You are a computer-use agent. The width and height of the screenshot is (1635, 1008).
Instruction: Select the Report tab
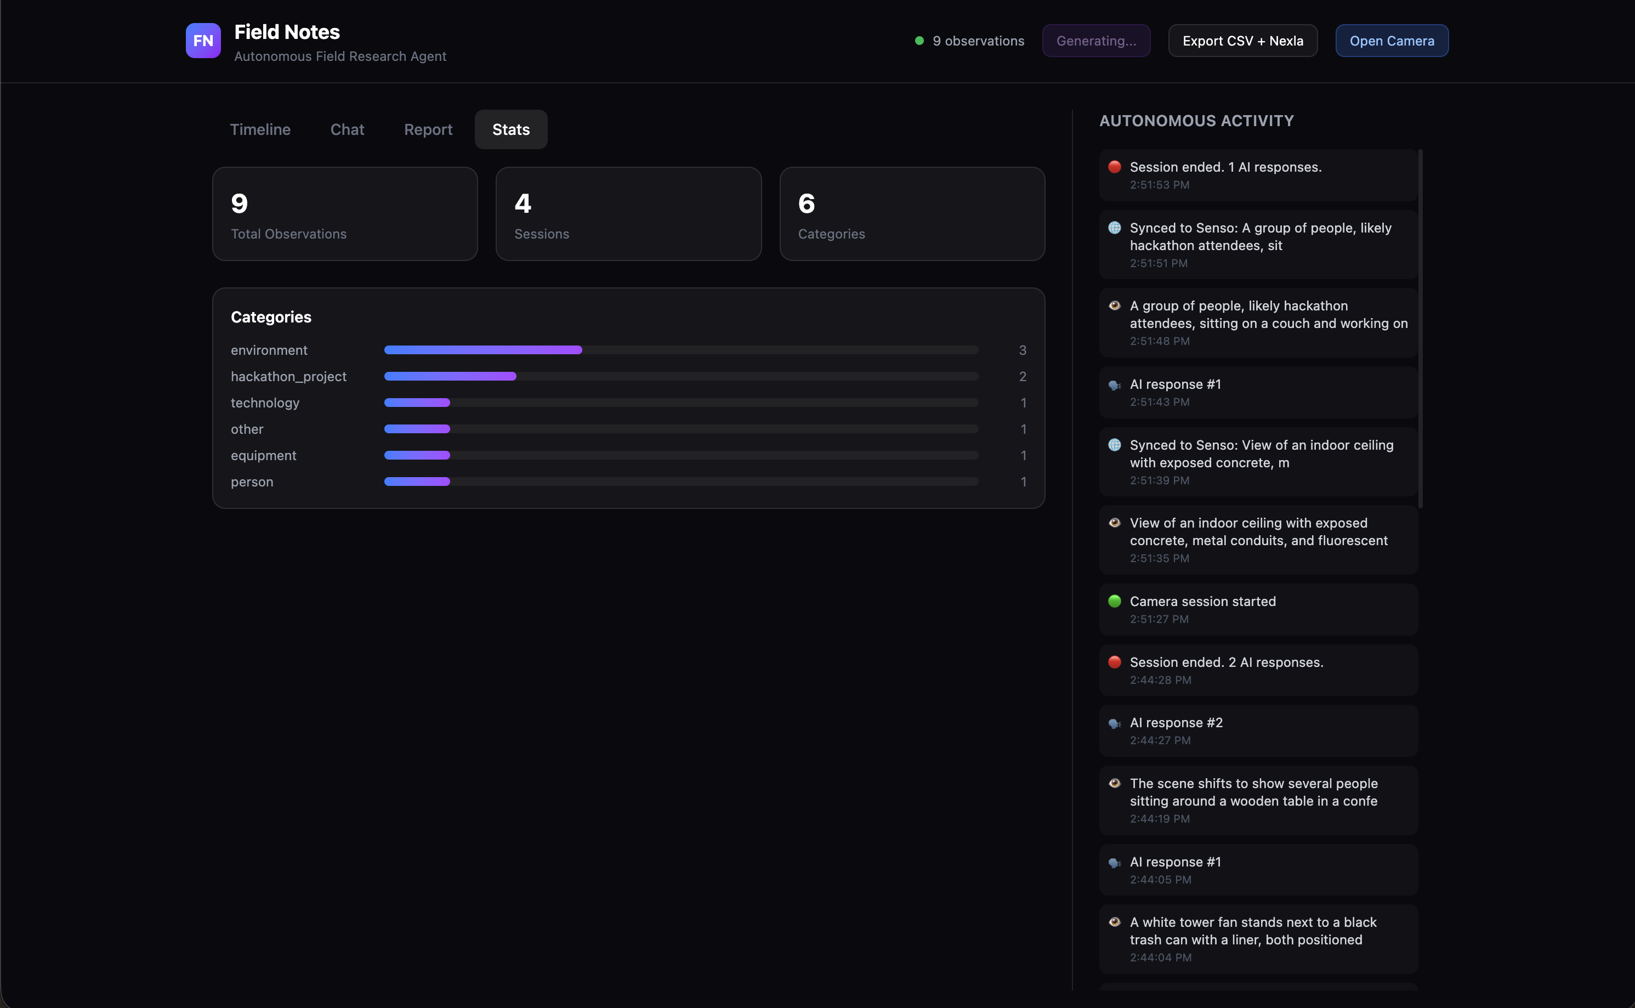pos(428,129)
